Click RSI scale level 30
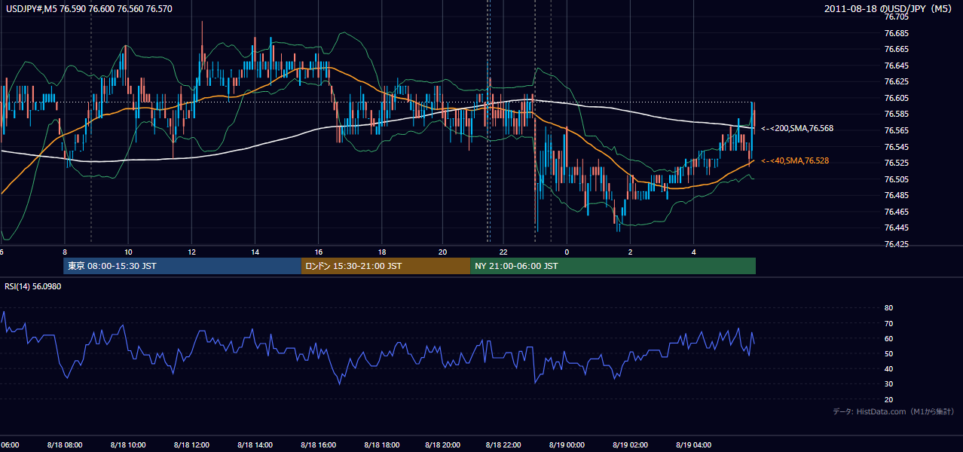The image size is (963, 452). pyautogui.click(x=888, y=384)
